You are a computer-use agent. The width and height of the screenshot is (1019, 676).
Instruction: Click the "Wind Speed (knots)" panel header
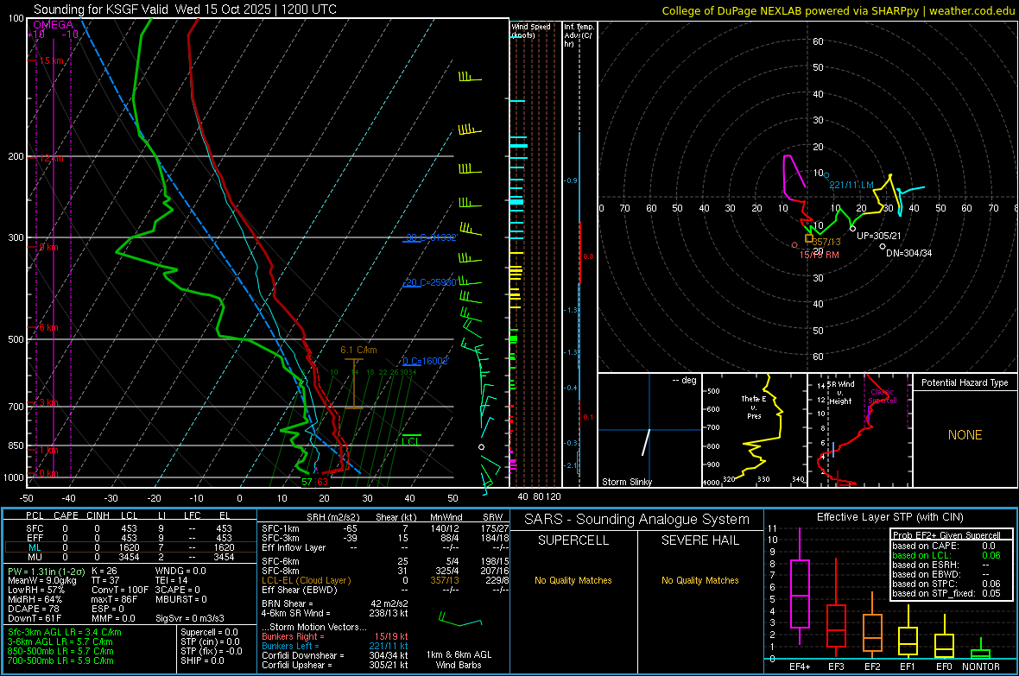(530, 30)
